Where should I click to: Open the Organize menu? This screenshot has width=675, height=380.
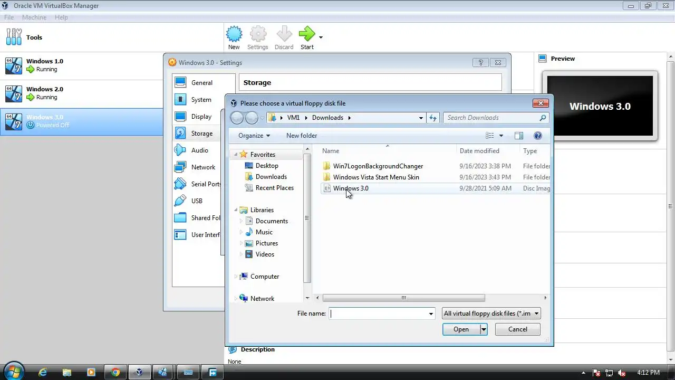pyautogui.click(x=254, y=136)
